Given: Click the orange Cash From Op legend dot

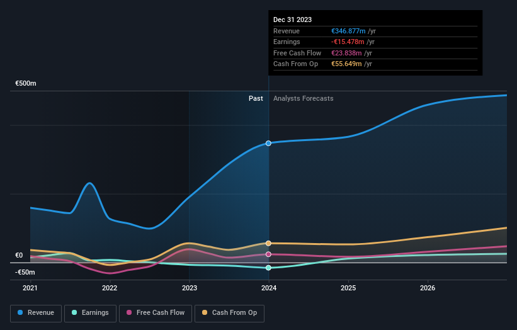Looking at the screenshot, I should (x=205, y=312).
